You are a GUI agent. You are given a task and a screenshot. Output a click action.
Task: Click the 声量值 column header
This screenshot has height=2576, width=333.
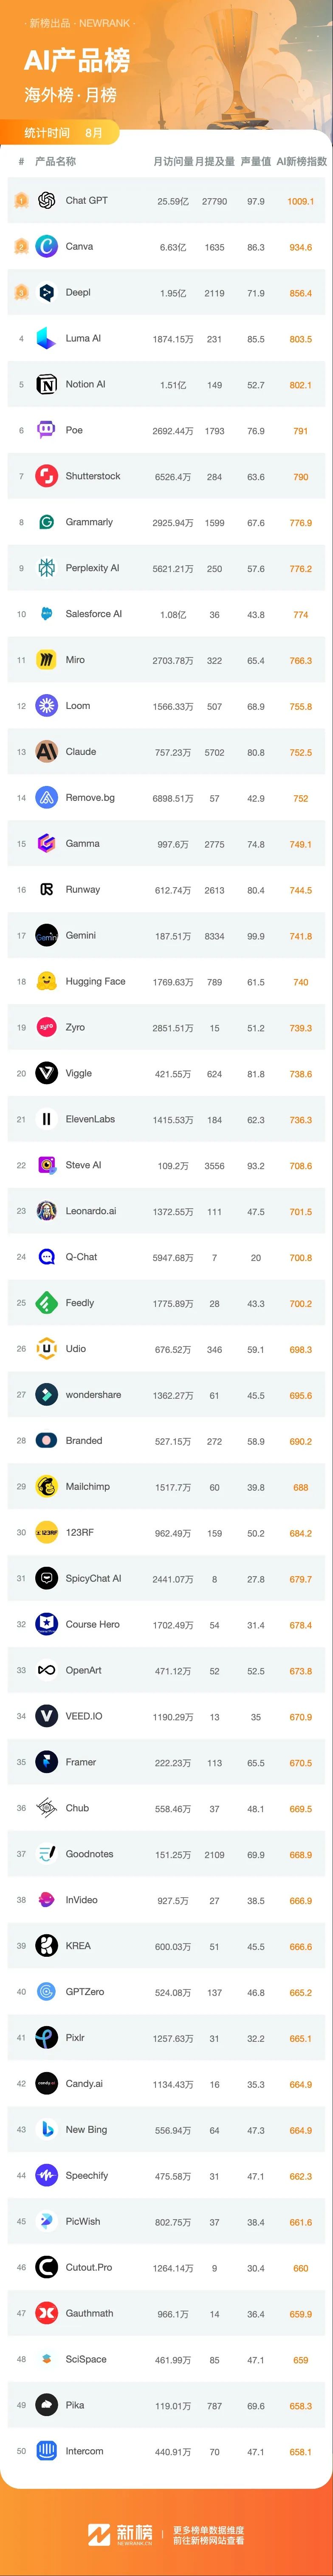pyautogui.click(x=256, y=161)
